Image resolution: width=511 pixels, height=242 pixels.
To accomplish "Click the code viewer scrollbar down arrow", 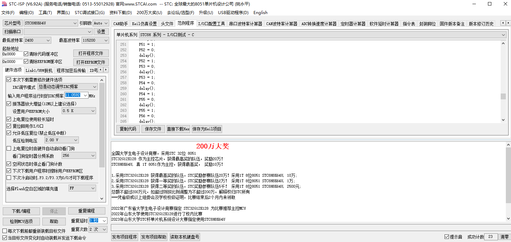I will (x=503, y=120).
